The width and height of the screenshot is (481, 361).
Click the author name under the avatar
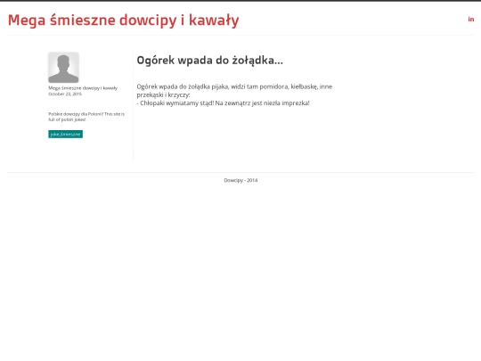click(83, 88)
